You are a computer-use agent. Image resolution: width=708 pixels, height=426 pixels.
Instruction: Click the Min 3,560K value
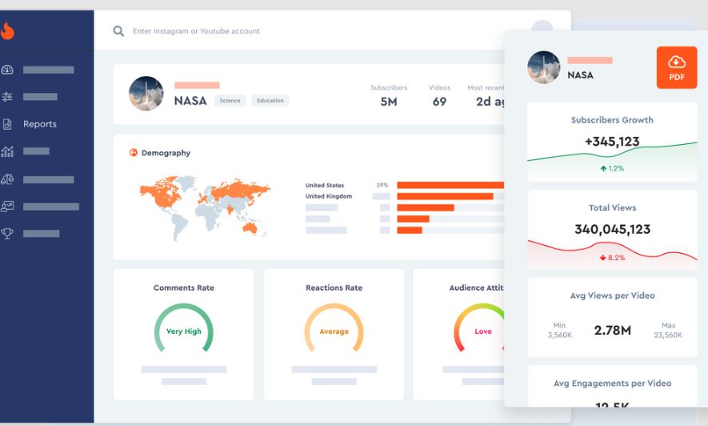click(559, 335)
